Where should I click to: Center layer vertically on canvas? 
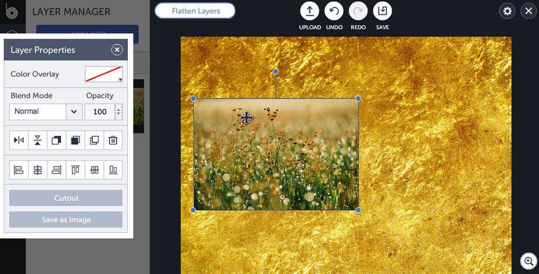pos(94,170)
